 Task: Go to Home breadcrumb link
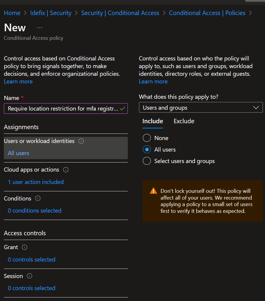pos(12,13)
